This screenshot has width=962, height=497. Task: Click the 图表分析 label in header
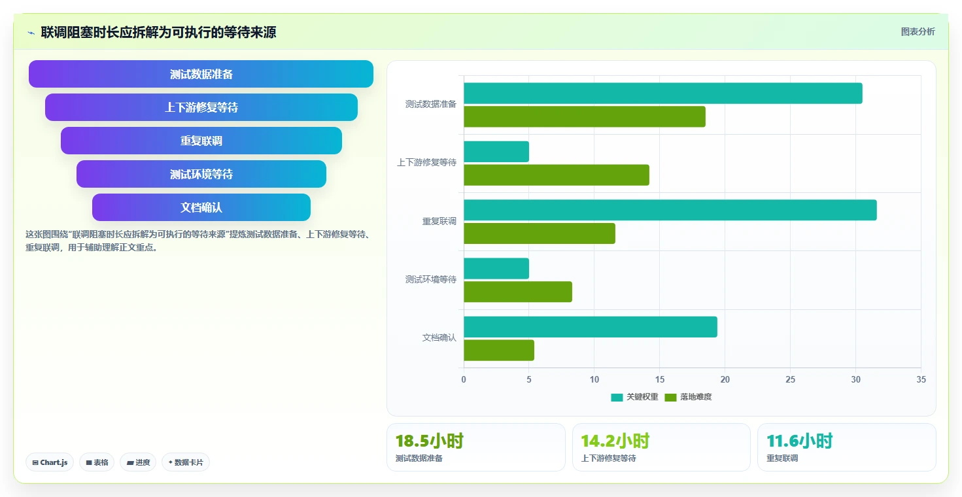[918, 31]
